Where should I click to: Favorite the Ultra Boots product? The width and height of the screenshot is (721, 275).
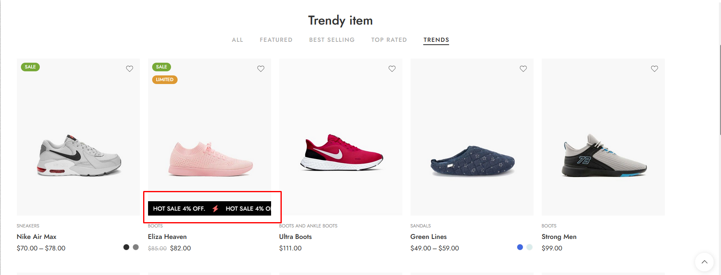point(392,69)
